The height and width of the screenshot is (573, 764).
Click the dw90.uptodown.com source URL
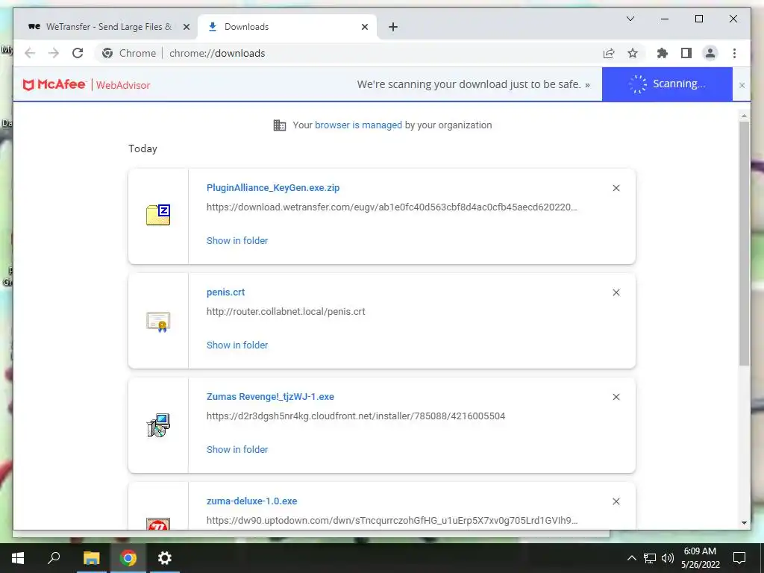point(392,520)
